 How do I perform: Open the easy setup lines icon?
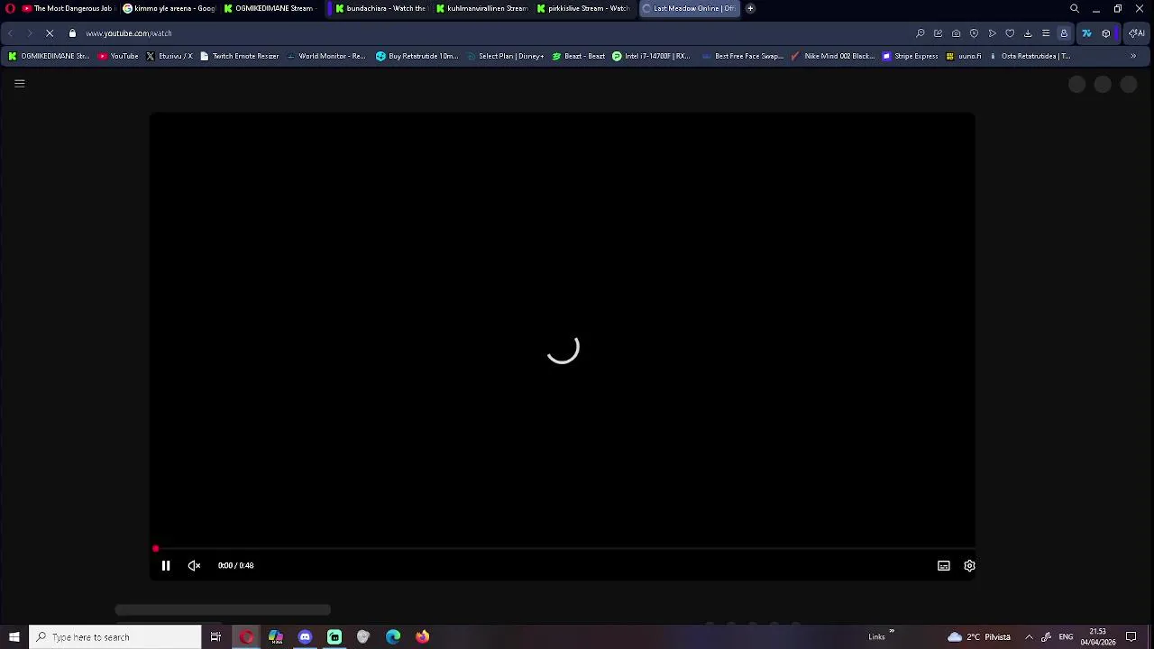(x=1046, y=33)
